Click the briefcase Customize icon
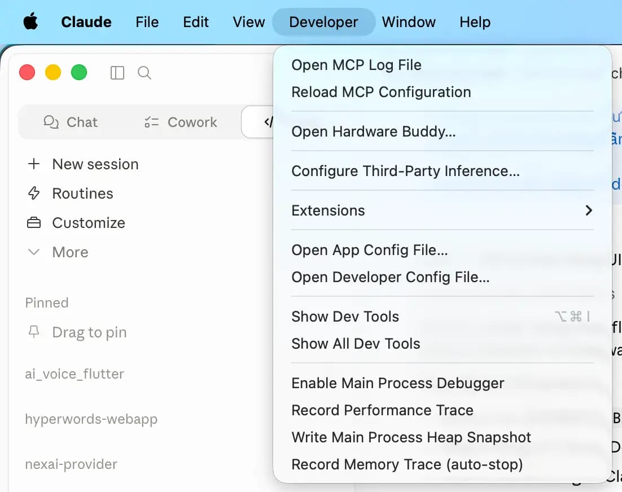 (34, 223)
